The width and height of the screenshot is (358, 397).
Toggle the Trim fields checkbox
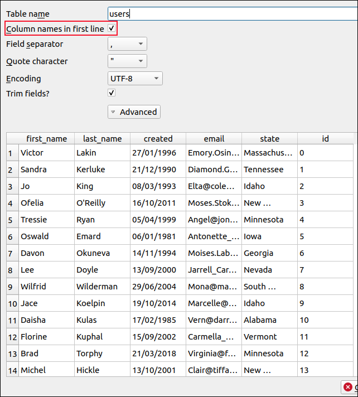112,93
